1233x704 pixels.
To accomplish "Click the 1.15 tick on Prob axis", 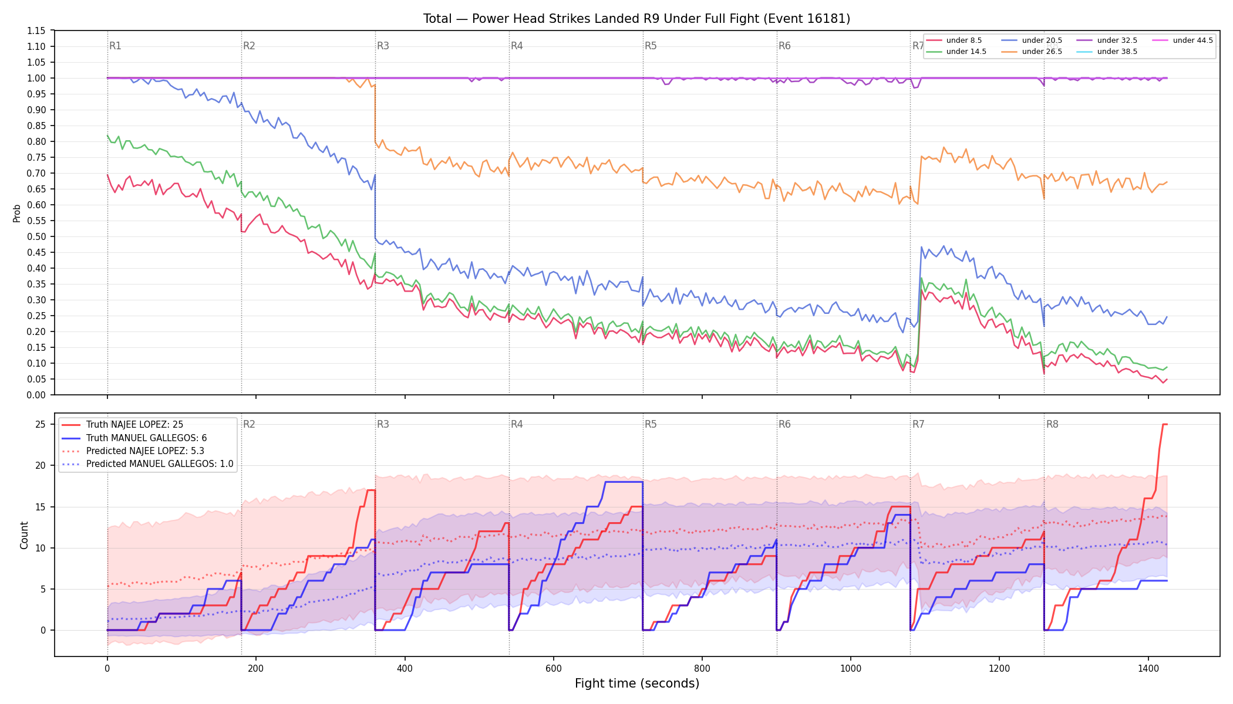I will (x=36, y=31).
